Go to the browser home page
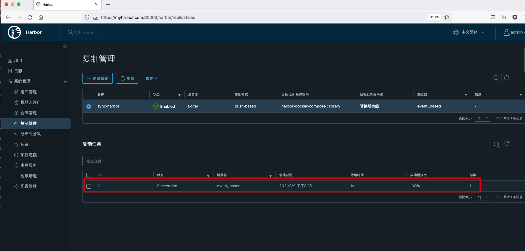Screen dimensions: 525x251 point(41,17)
